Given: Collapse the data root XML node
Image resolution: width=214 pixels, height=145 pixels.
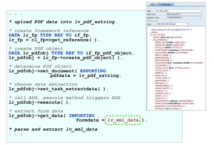Looking at the screenshot, I should 149,32.
